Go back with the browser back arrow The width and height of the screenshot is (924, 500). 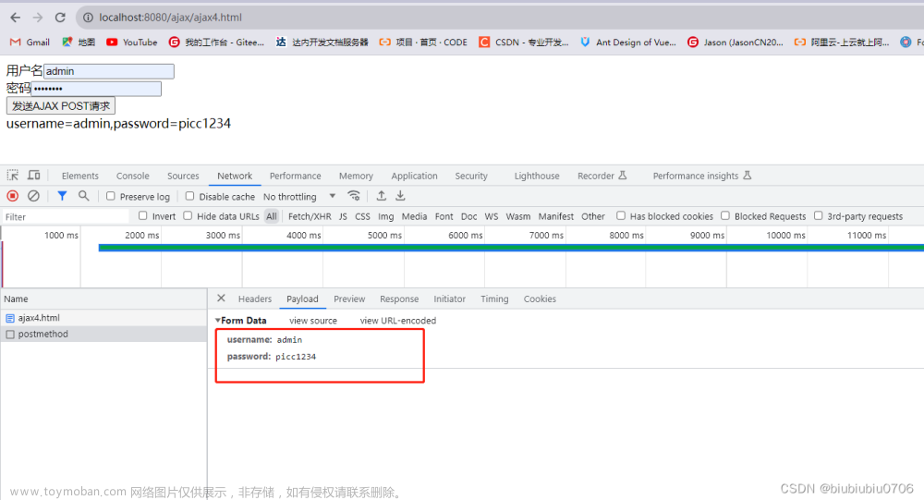pos(16,18)
